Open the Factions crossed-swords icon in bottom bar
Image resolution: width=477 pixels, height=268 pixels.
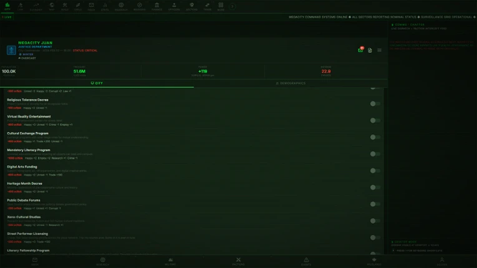[238, 261]
